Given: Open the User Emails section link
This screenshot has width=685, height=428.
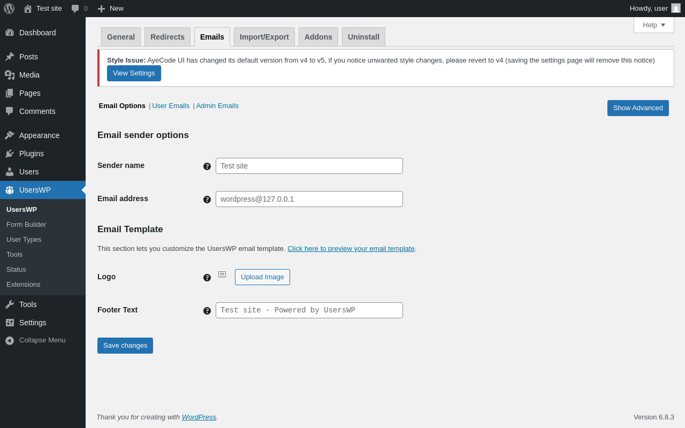Looking at the screenshot, I should tap(171, 106).
